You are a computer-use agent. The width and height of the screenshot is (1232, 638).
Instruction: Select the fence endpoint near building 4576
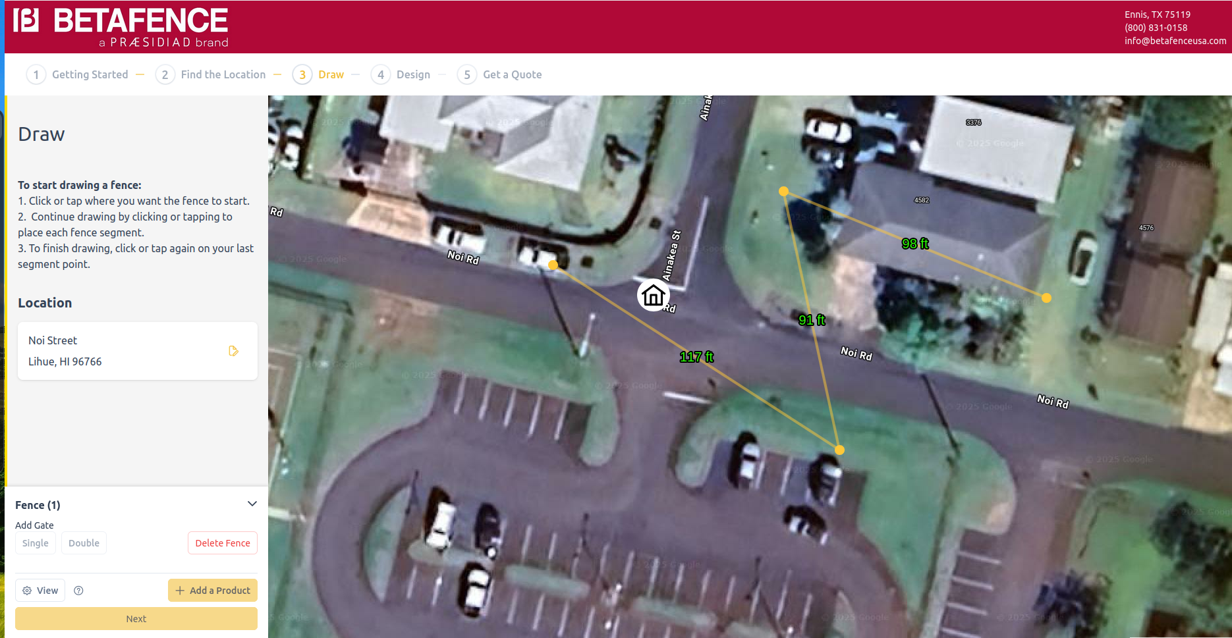1046,298
